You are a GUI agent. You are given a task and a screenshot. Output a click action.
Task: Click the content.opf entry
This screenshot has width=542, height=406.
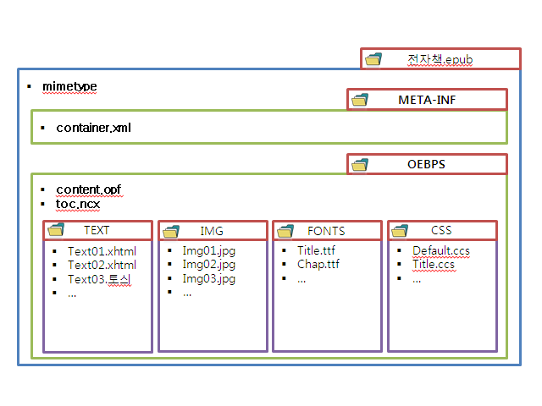[88, 189]
